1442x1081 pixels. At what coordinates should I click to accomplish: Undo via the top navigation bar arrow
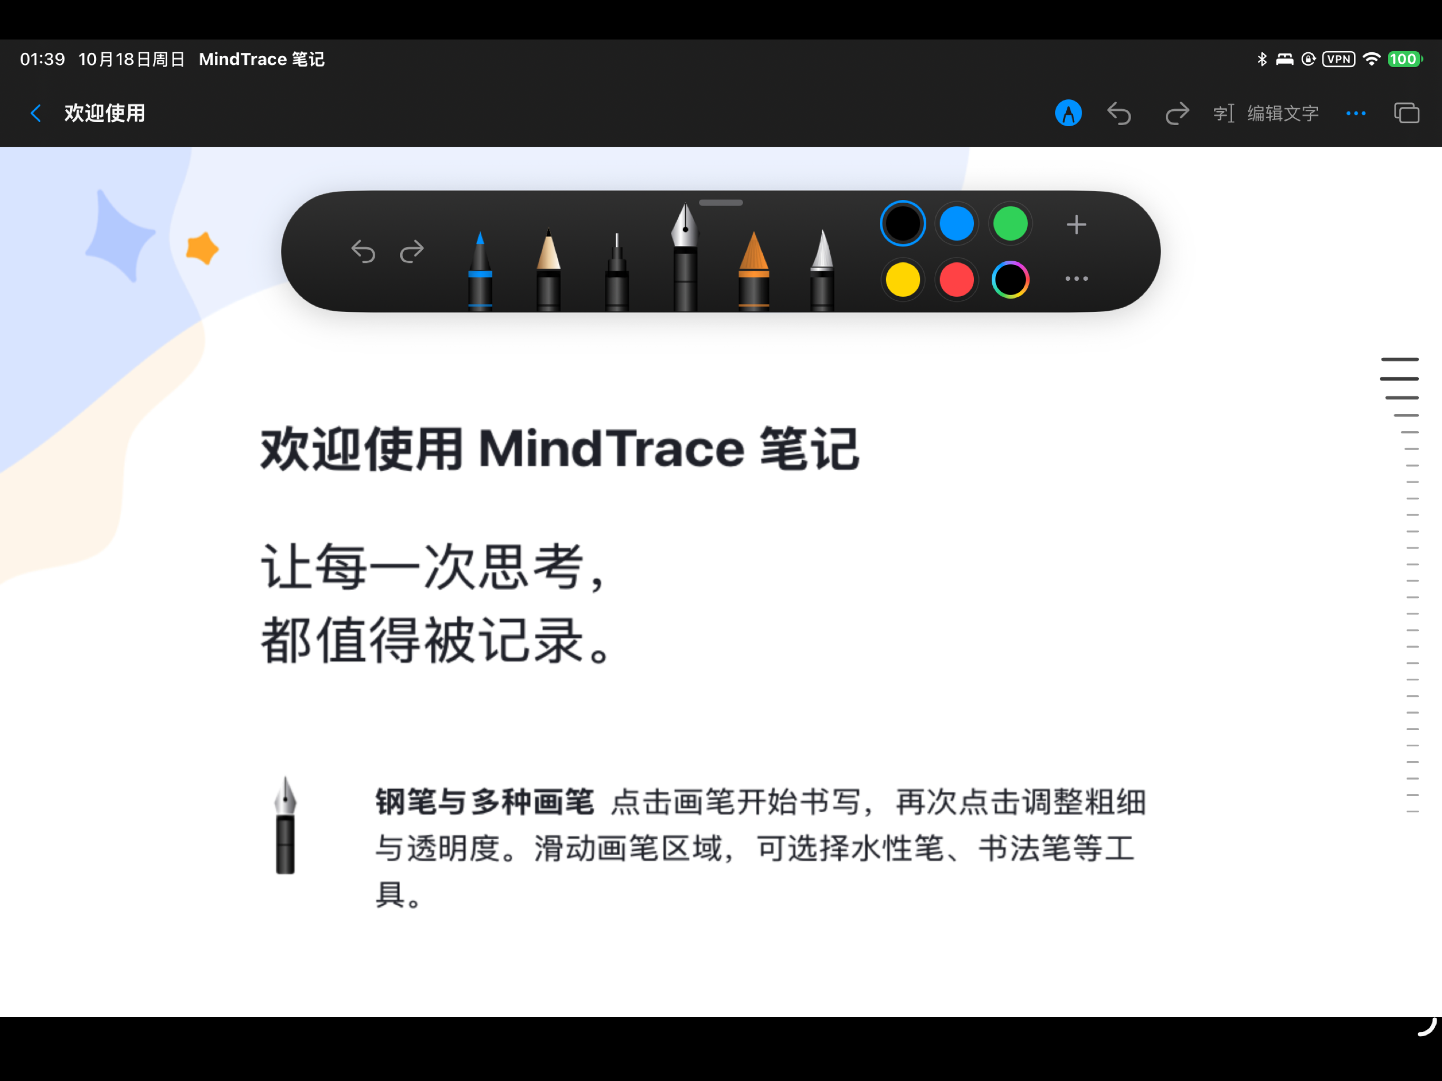coord(1118,113)
